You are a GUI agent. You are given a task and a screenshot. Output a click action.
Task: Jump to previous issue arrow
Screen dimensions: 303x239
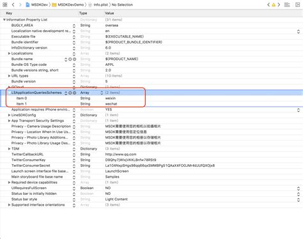point(268,4)
